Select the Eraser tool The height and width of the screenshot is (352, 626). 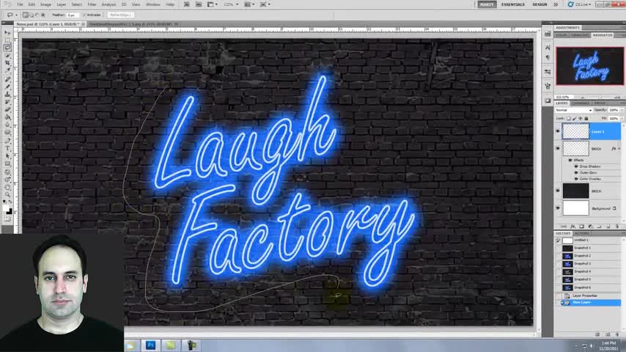tap(7, 109)
